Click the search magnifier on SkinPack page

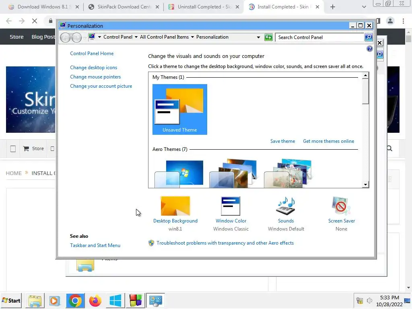tap(389, 148)
